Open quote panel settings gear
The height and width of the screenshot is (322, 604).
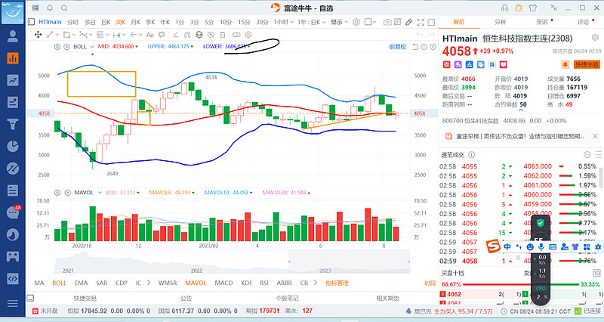click(595, 37)
